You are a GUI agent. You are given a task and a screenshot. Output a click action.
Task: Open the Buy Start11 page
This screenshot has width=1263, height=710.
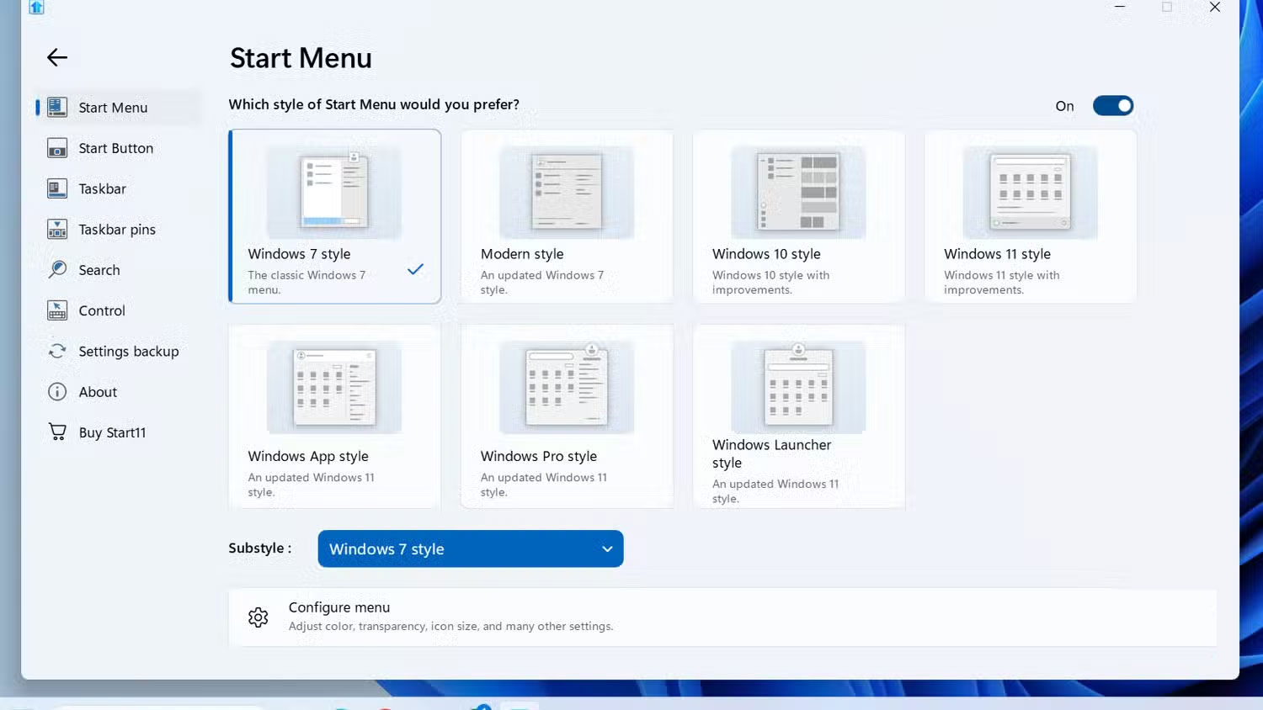point(112,432)
